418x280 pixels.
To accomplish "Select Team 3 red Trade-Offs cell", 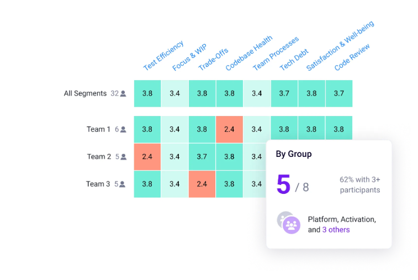I will [x=202, y=184].
